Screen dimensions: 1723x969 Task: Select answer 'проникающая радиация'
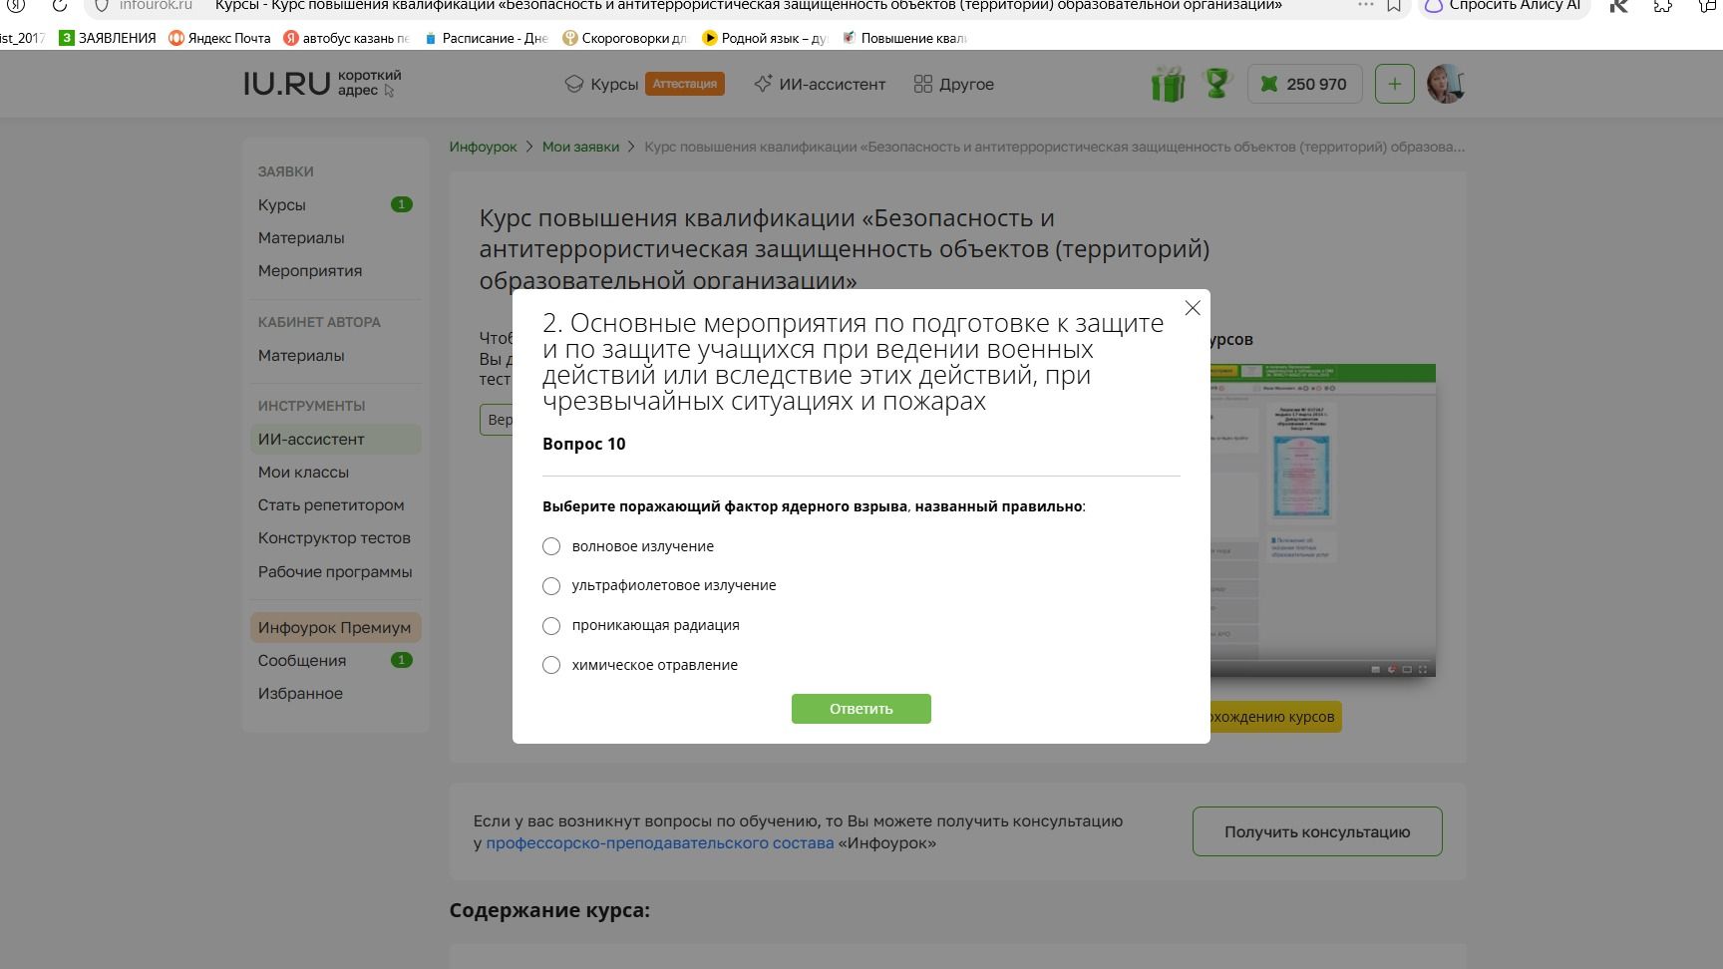[551, 626]
